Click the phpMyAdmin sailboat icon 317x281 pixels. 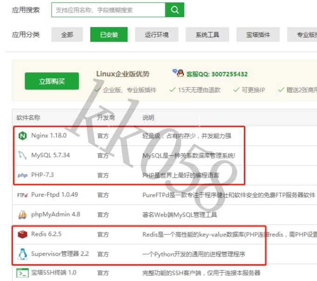point(22,215)
